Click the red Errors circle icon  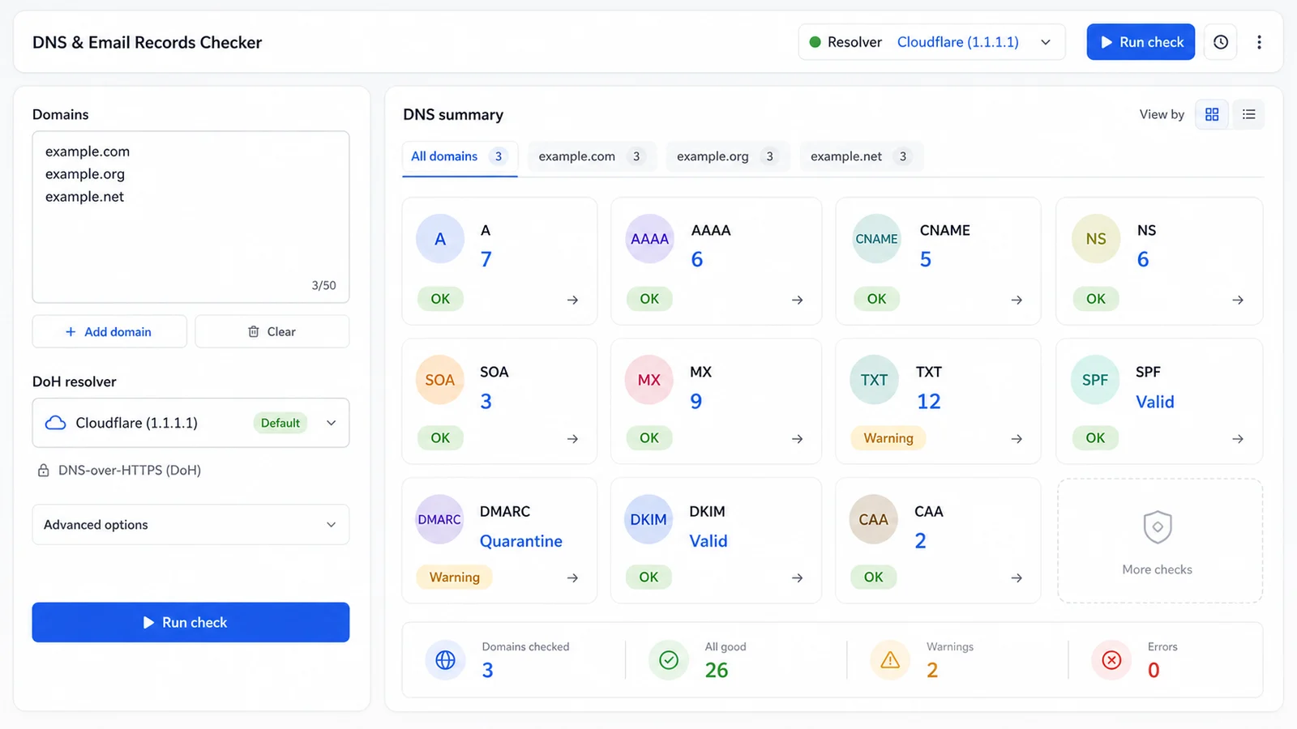[x=1111, y=660]
